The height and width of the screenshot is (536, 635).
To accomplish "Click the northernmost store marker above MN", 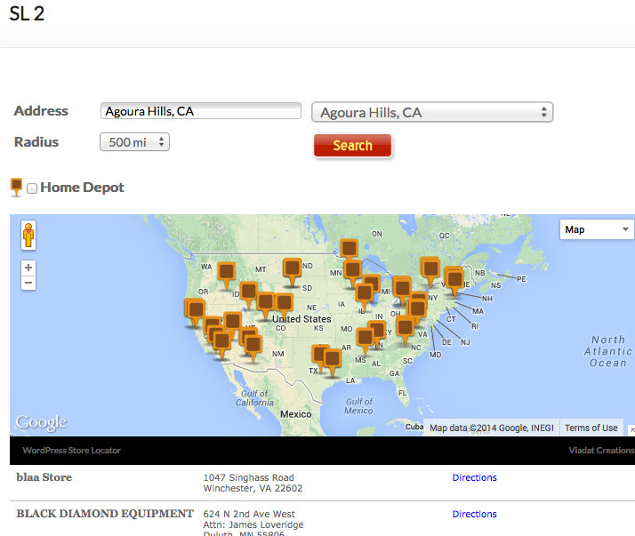I will 350,247.
